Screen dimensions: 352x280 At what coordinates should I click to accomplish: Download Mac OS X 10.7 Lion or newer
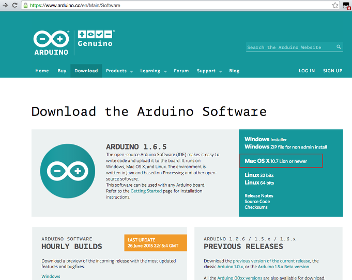(x=276, y=161)
